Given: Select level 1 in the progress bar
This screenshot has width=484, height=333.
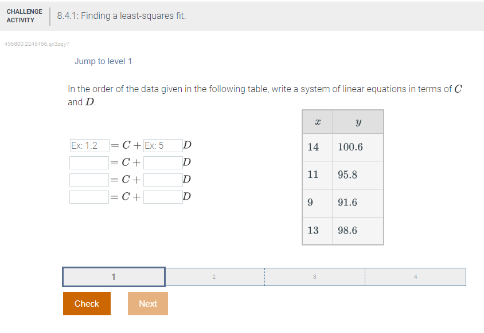Looking at the screenshot, I should (x=114, y=276).
